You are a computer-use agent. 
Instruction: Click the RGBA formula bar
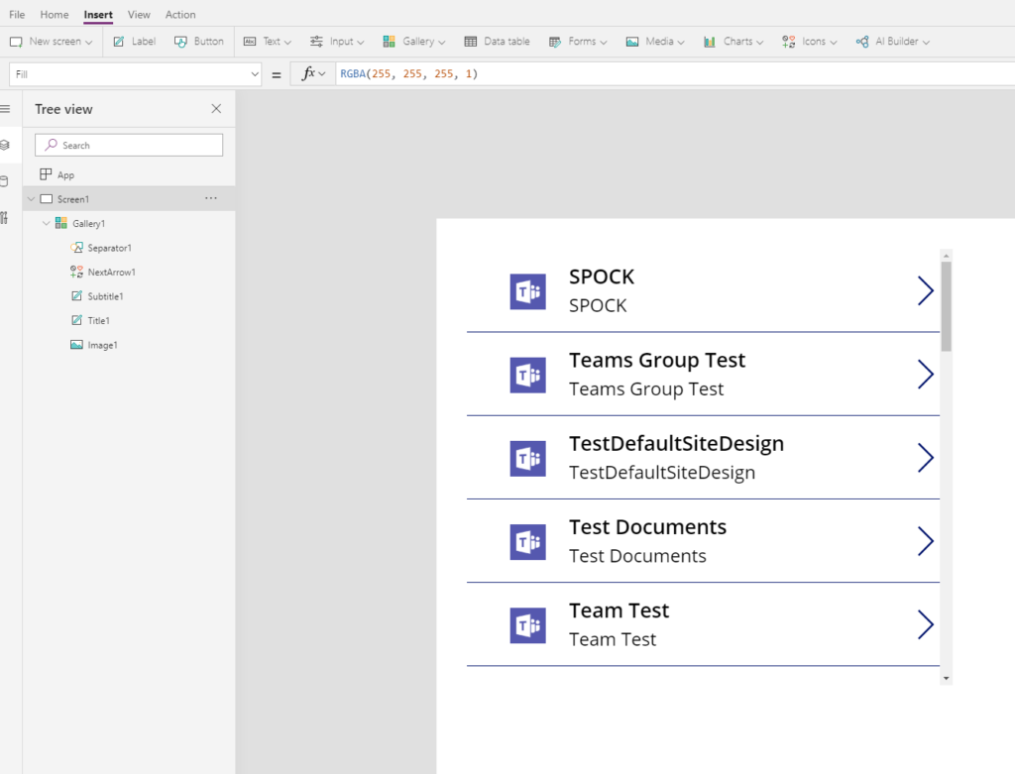(x=674, y=73)
